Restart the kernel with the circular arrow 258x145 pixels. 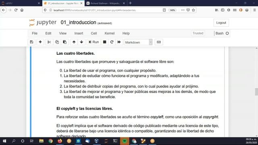coord(112,42)
